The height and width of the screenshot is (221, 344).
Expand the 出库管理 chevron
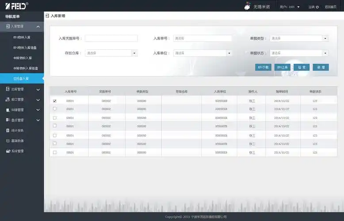coord(38,90)
